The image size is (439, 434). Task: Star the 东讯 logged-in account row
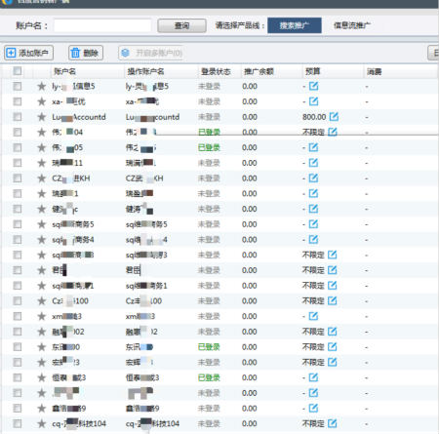pyautogui.click(x=42, y=347)
